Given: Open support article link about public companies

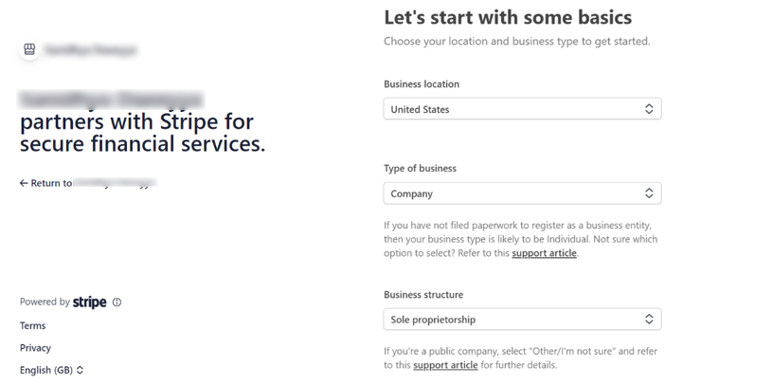Looking at the screenshot, I should 445,365.
